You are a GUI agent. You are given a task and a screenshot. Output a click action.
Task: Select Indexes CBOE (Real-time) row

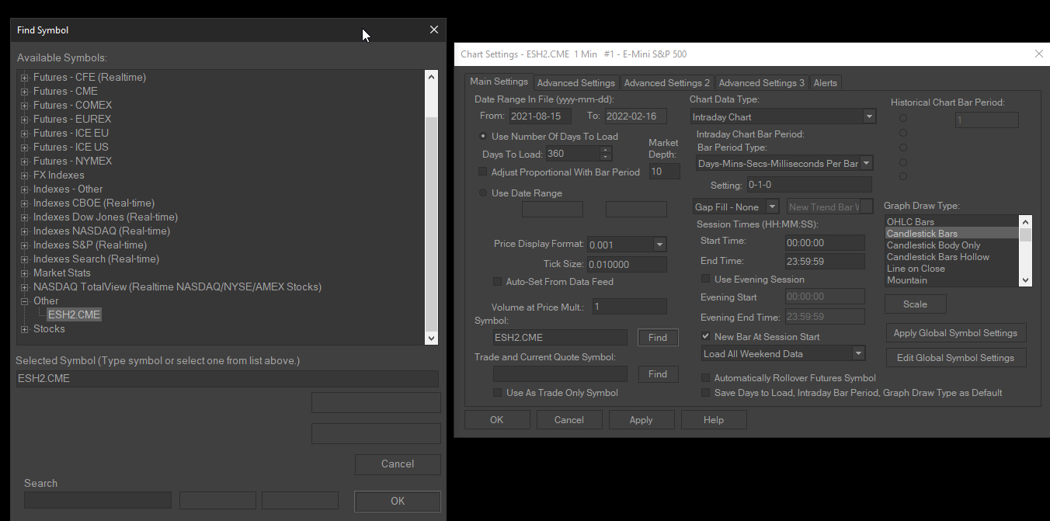click(93, 203)
